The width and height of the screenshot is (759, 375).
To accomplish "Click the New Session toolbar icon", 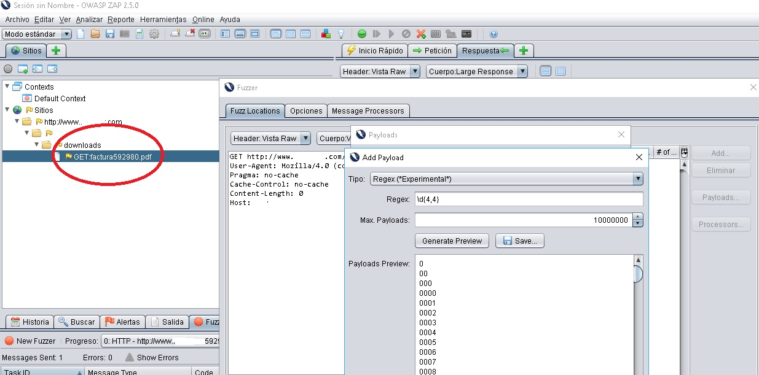I will 80,34.
